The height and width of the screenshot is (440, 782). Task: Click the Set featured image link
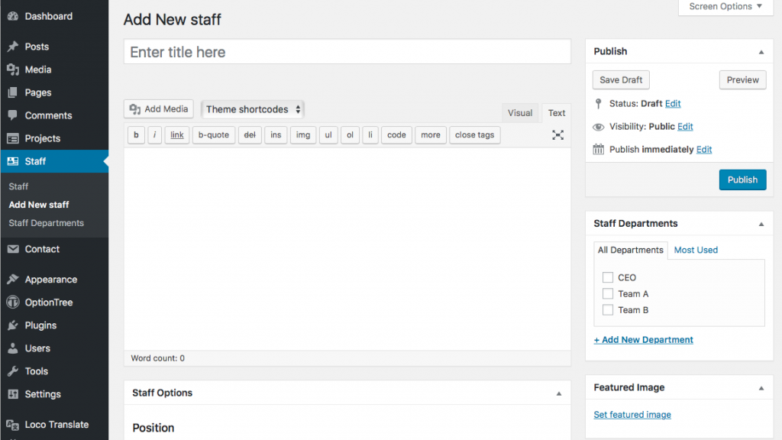632,414
